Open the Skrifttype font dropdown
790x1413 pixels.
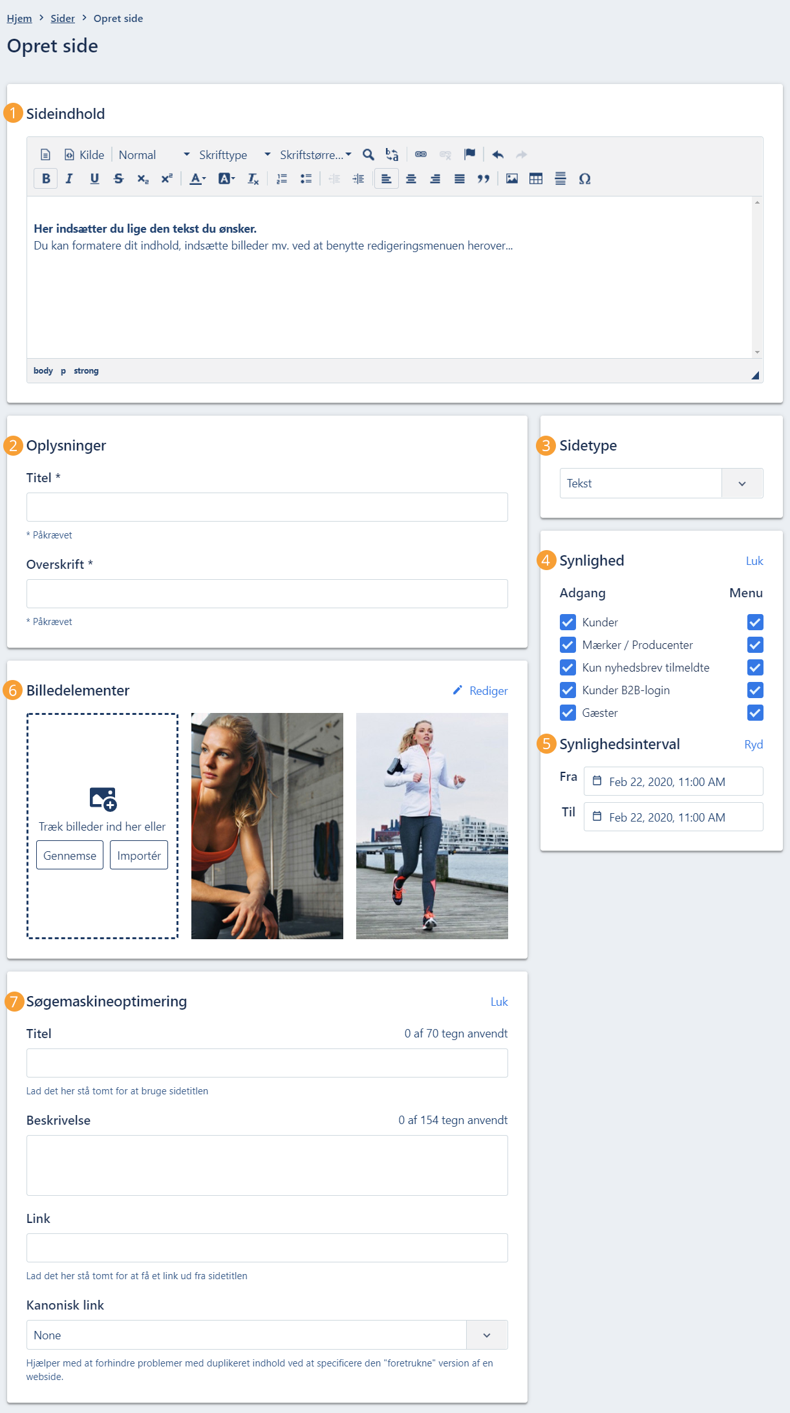(234, 154)
